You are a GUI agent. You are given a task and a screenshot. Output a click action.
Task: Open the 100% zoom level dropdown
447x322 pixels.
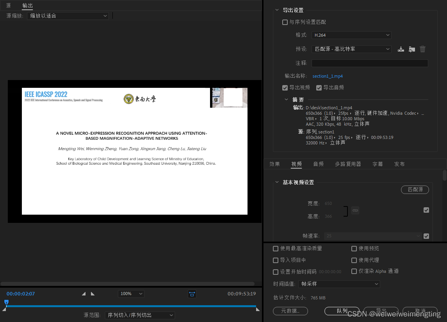point(131,294)
